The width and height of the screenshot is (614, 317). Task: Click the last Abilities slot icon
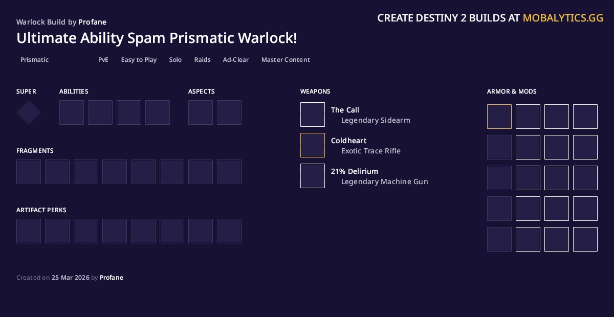click(x=158, y=112)
